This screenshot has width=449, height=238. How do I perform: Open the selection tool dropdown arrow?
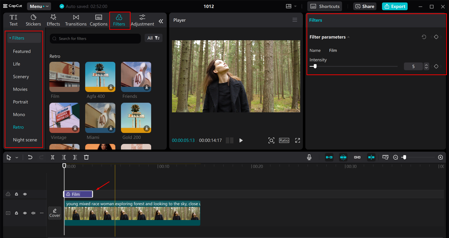click(x=17, y=158)
